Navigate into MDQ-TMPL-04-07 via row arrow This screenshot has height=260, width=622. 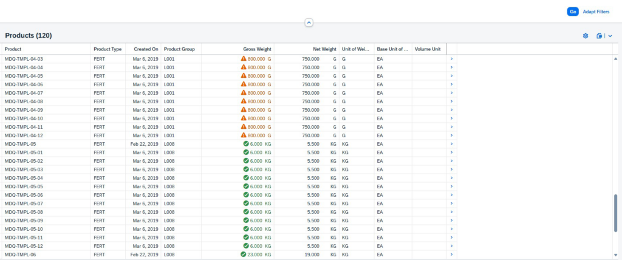(451, 93)
